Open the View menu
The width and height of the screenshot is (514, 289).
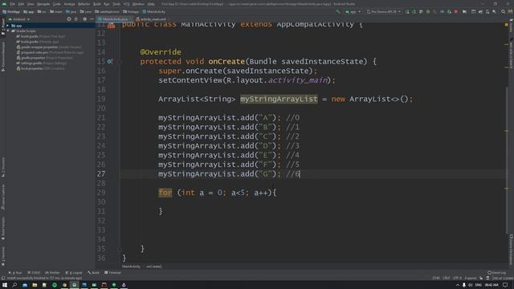click(x=31, y=4)
